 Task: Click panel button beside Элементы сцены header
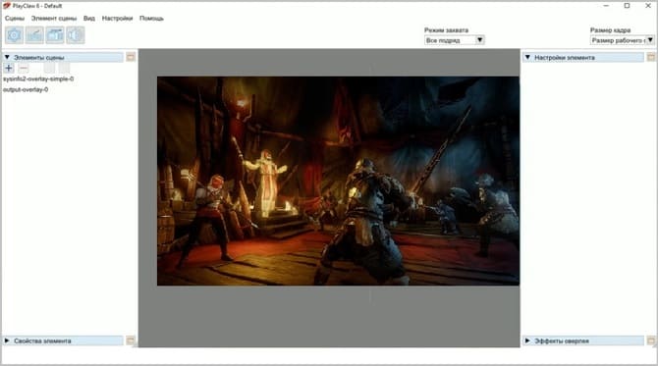pyautogui.click(x=131, y=57)
